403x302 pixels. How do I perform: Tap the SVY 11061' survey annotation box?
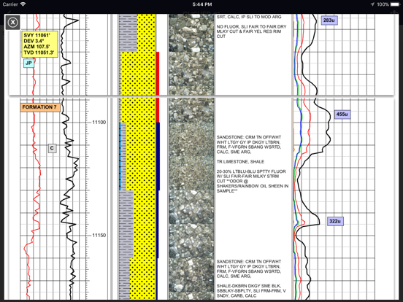pos(39,44)
